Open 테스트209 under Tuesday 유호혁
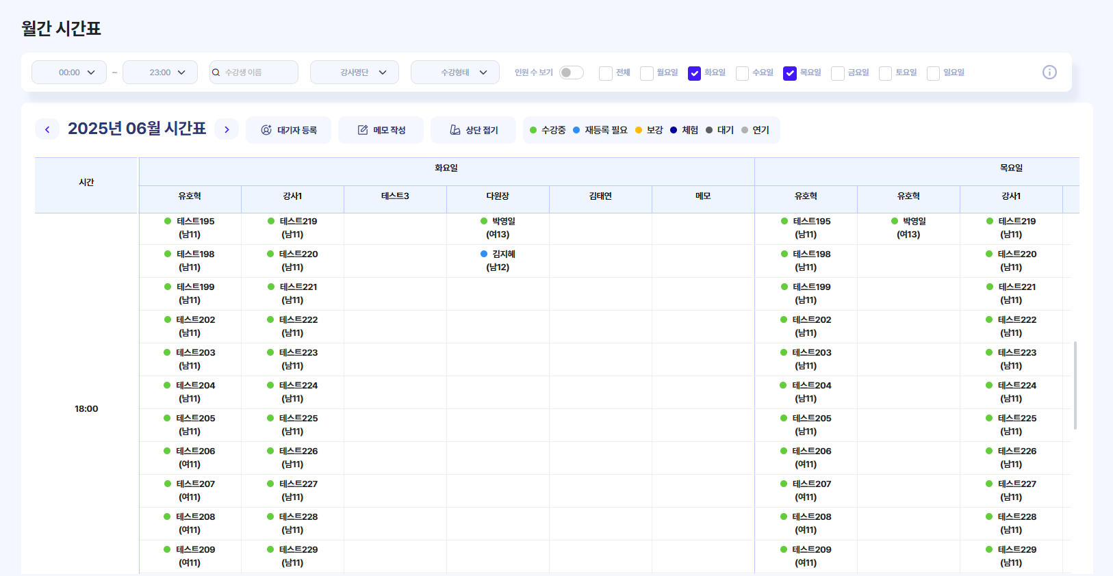Screen dimensions: 1113x576 tap(190, 556)
